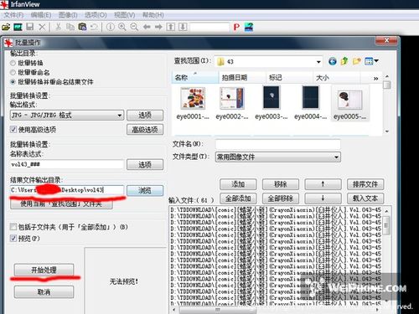Screen dimensions: 419x314
Task: Open the 编辑 menu
Action: (41, 15)
